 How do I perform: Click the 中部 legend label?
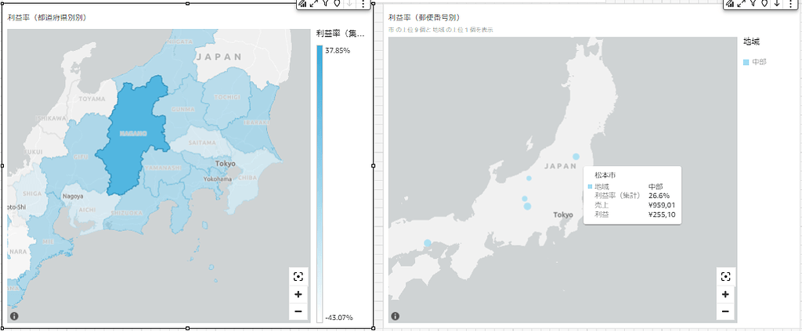pos(760,63)
